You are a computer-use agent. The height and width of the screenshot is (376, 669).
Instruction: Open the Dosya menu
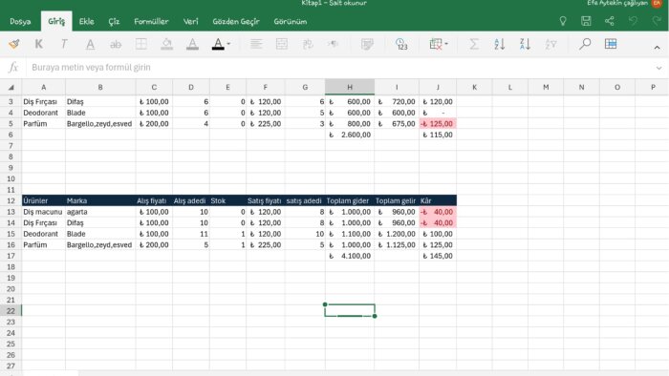click(20, 21)
